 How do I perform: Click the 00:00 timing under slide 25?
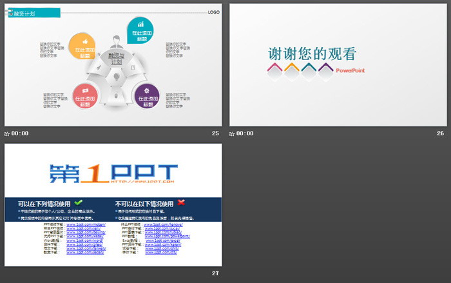pyautogui.click(x=20, y=133)
